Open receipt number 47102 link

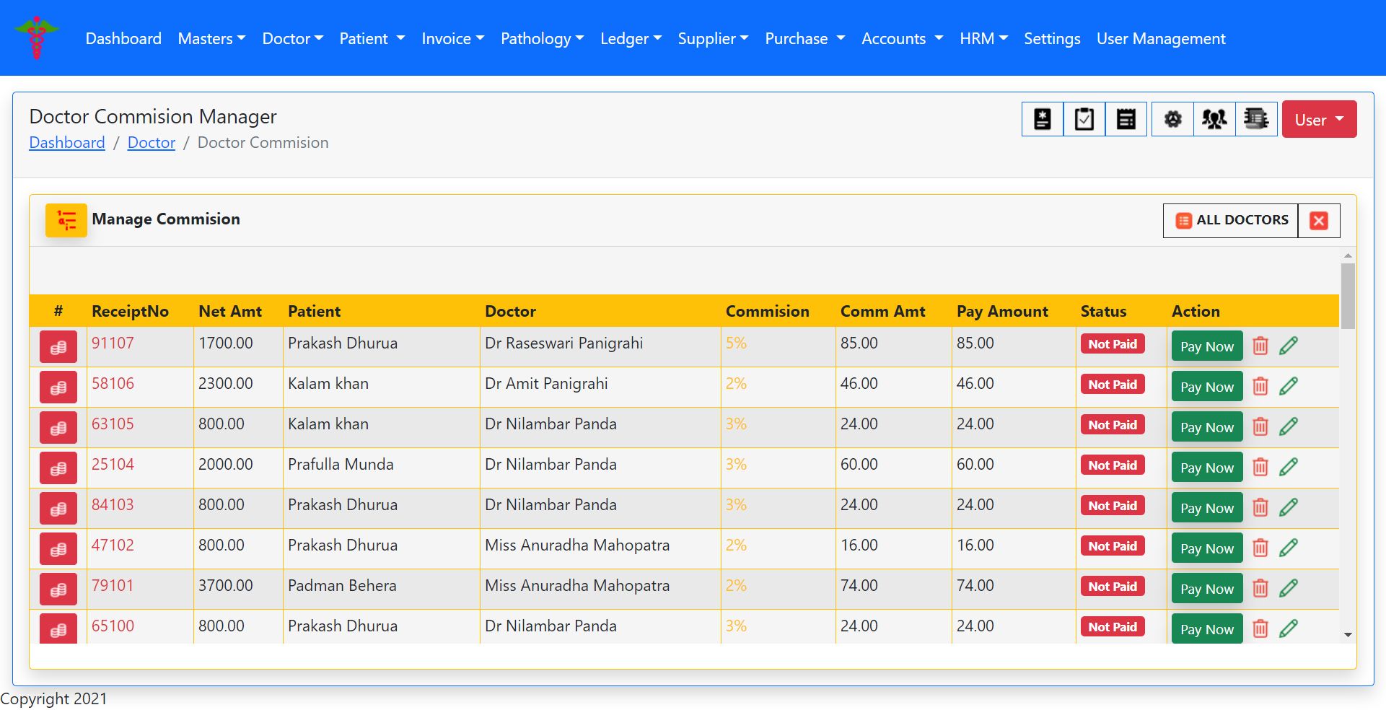(x=113, y=545)
